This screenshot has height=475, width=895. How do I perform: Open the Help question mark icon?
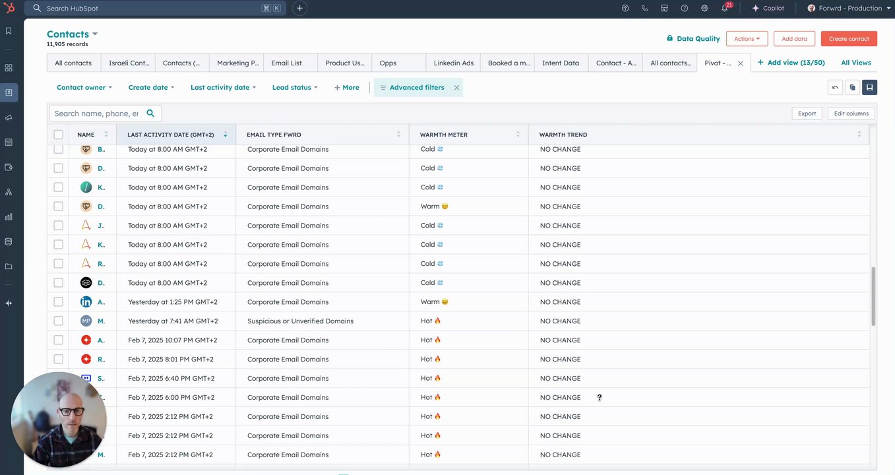pos(684,8)
